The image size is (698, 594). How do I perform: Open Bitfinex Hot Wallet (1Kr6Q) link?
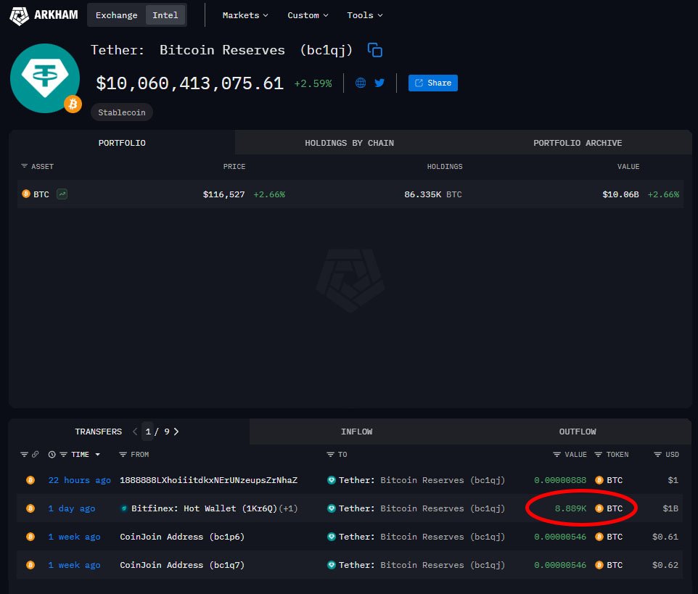204,508
